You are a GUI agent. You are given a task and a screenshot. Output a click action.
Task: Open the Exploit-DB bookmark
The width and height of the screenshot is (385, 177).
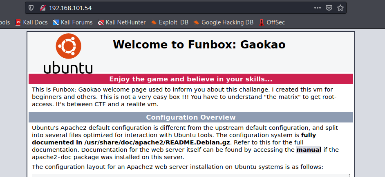point(170,22)
